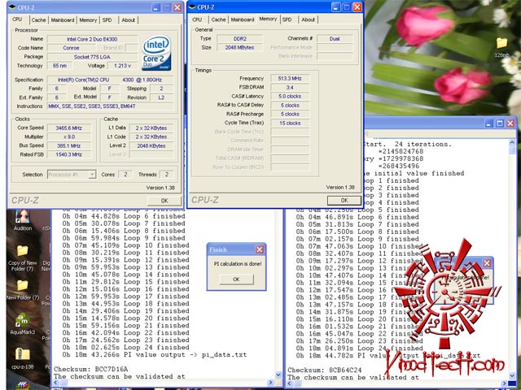
Task: Select CAS# Latency value 5.0 clocks
Action: 290,96
